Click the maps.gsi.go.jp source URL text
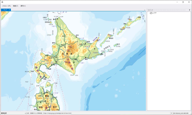The image size is (192, 115). 57,113
